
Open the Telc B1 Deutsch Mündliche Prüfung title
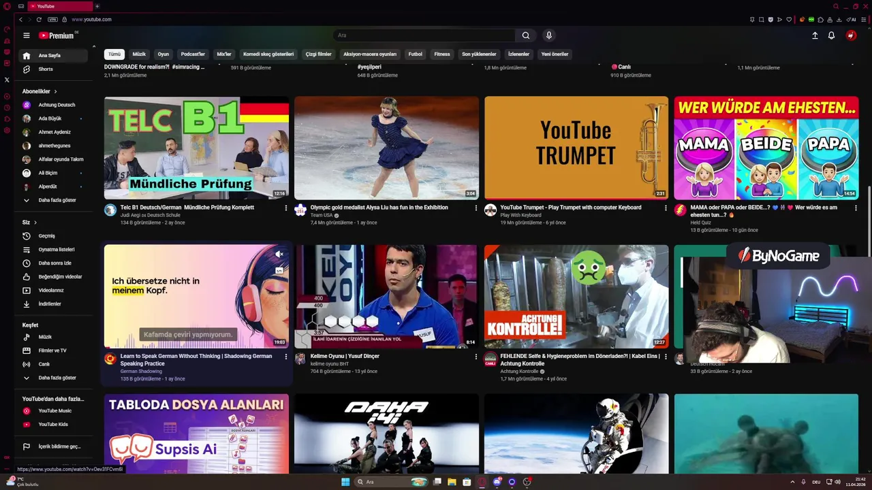pos(187,208)
